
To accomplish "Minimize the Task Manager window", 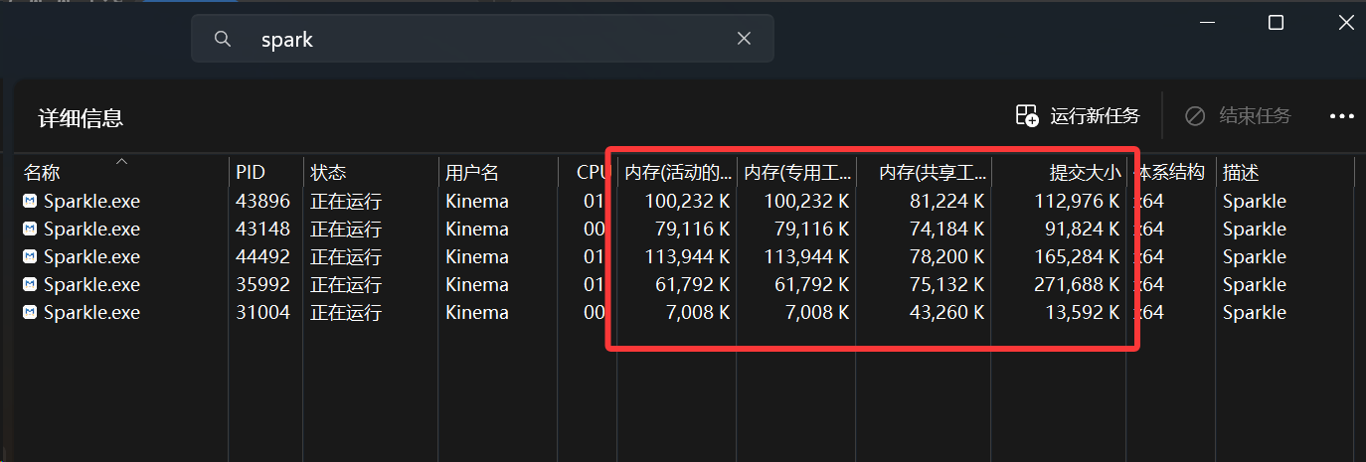I will pyautogui.click(x=1207, y=22).
